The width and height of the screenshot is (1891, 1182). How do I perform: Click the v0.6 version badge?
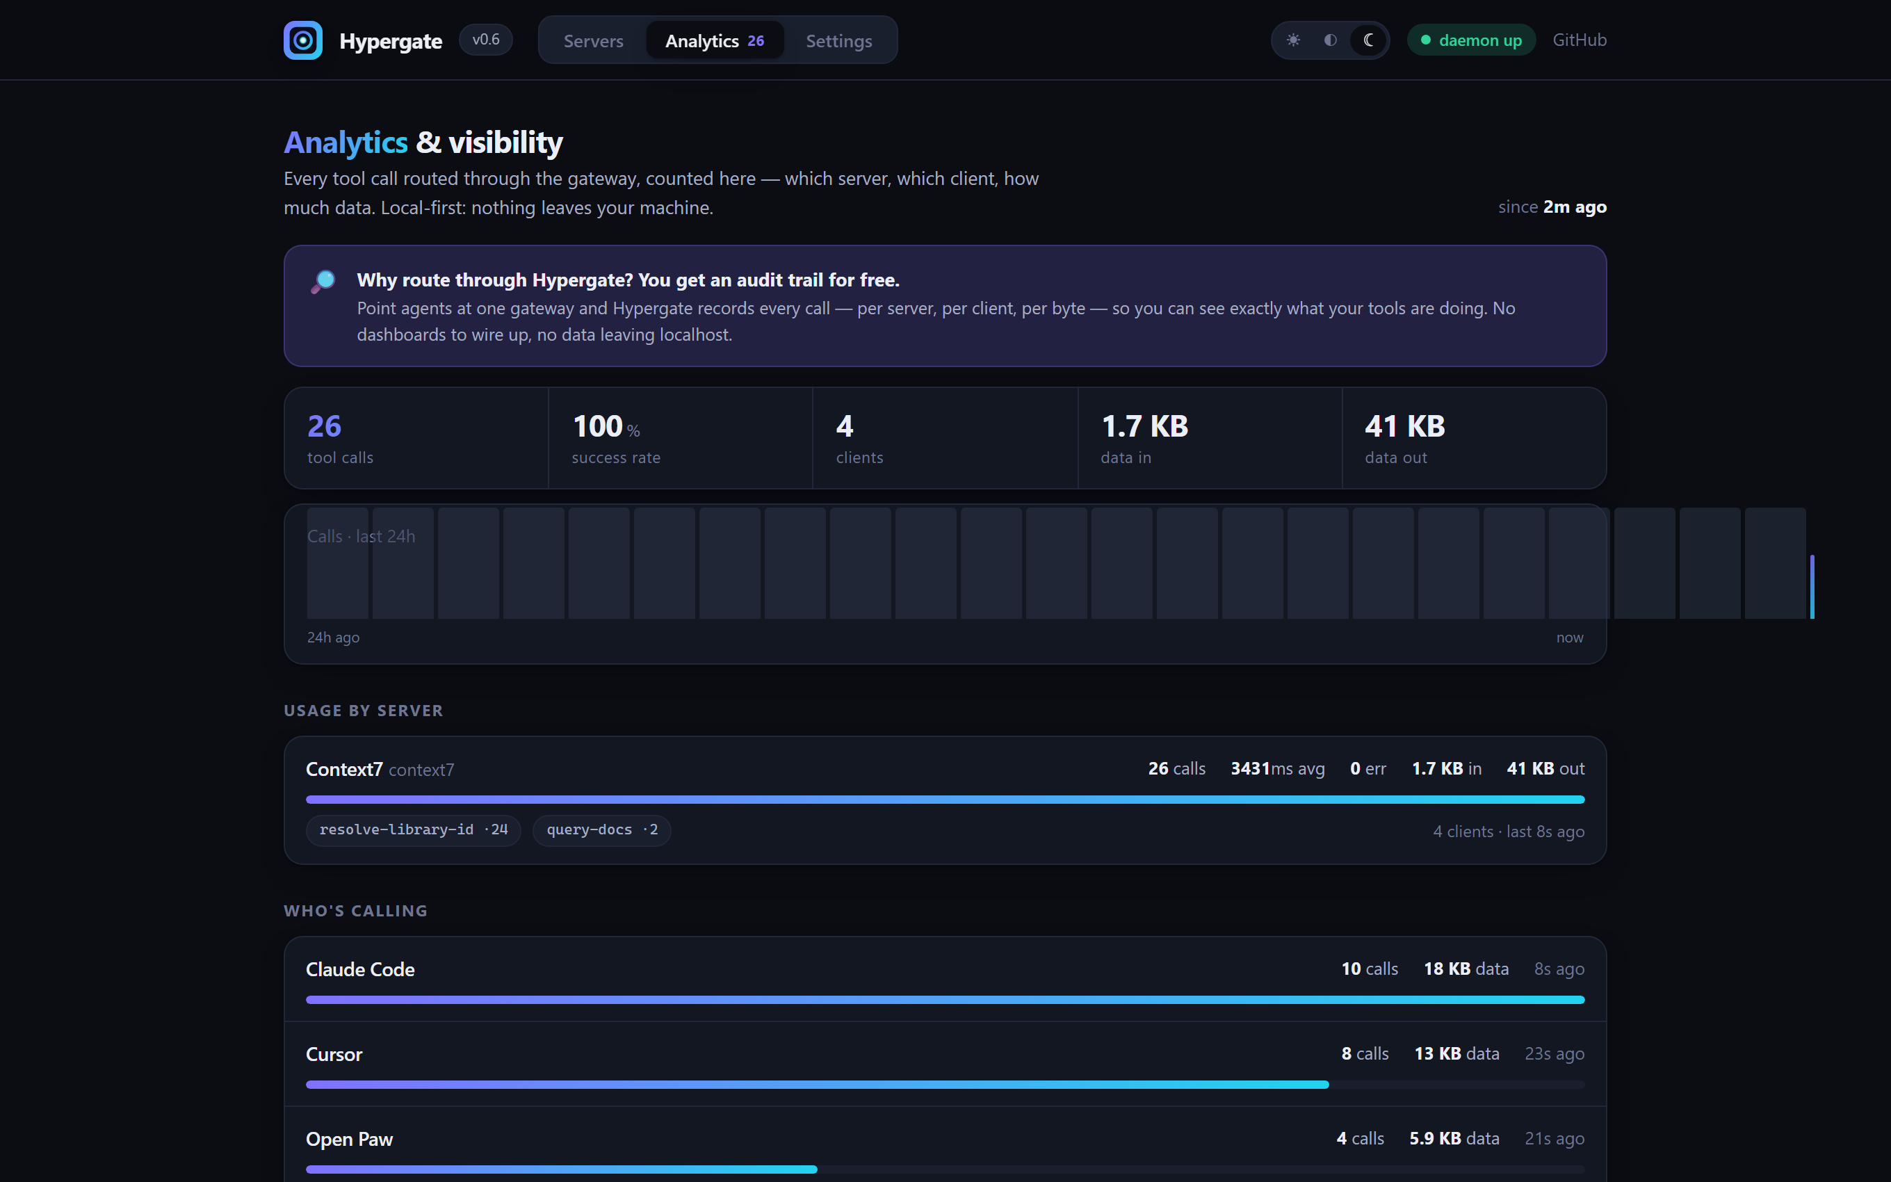(x=485, y=40)
